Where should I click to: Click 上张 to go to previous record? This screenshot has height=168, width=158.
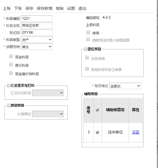(x=7, y=8)
